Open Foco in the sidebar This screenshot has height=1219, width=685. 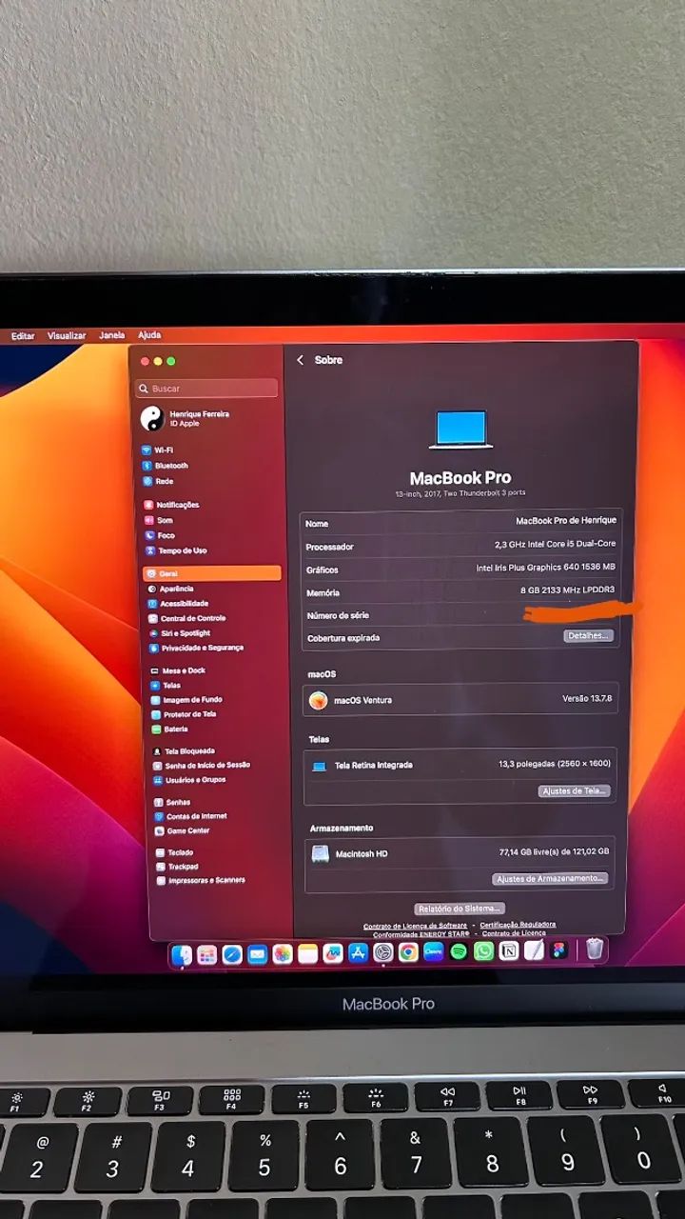click(x=160, y=535)
